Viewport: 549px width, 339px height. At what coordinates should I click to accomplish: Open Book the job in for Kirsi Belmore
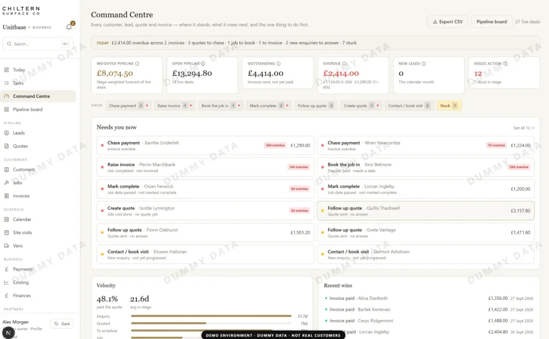click(425, 167)
